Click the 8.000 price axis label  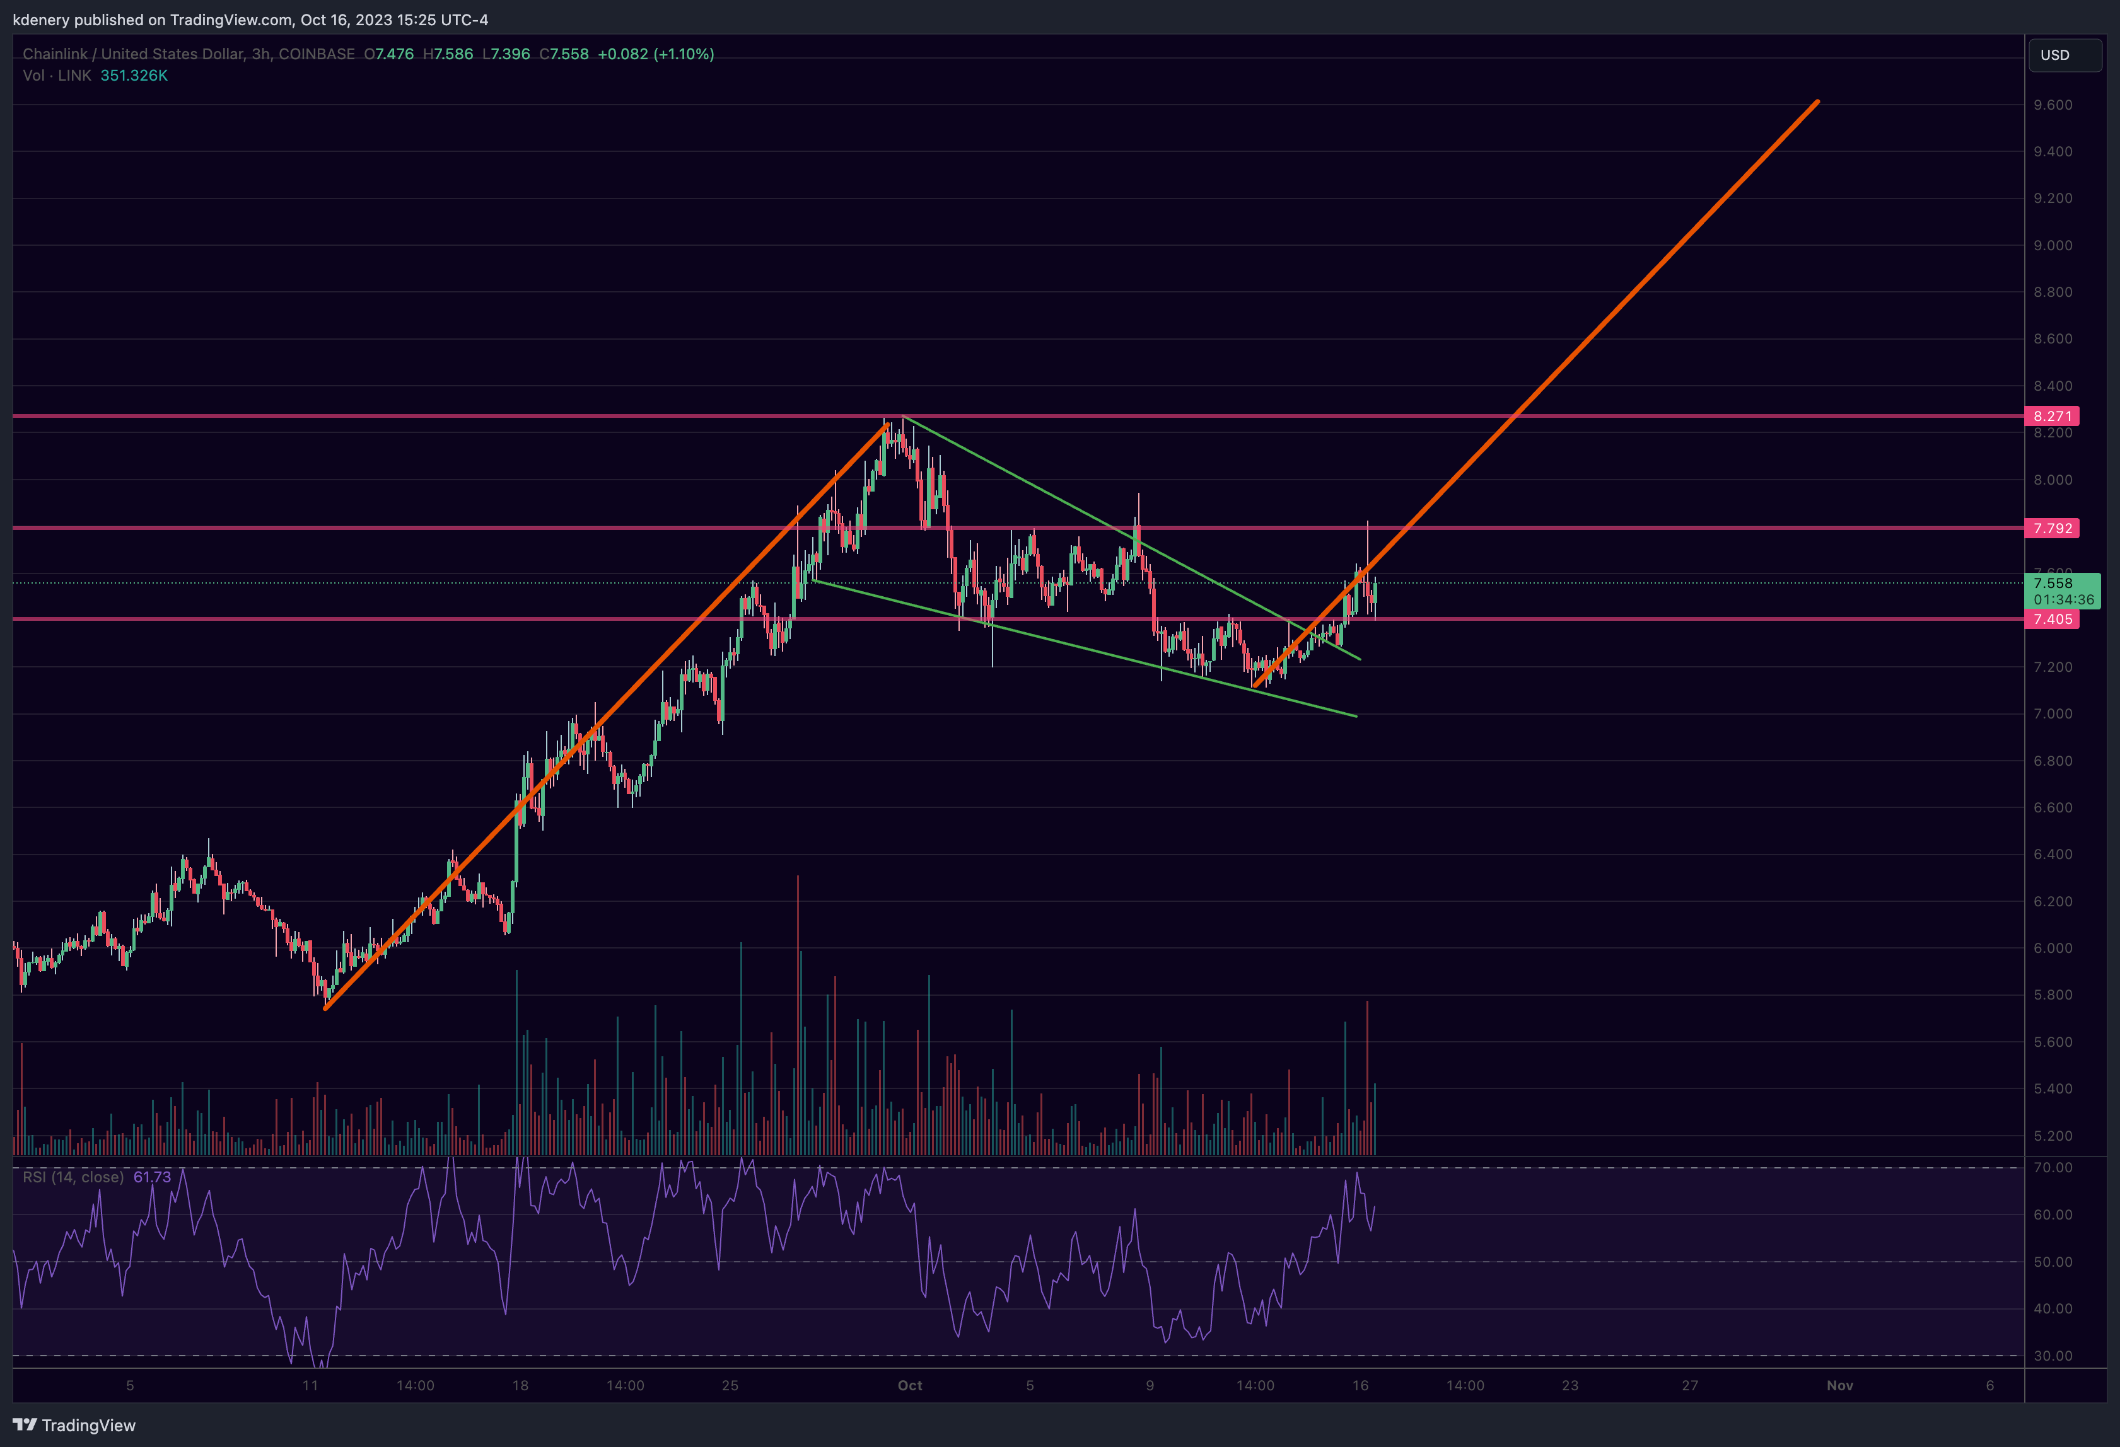coord(2053,480)
